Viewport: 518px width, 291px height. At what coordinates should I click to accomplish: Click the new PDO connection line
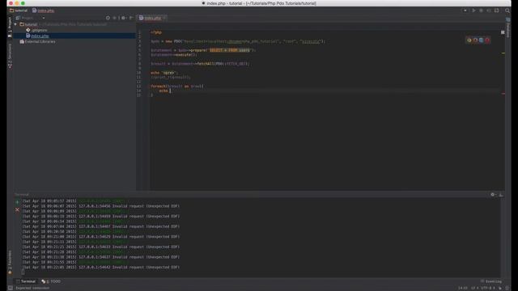pos(238,41)
